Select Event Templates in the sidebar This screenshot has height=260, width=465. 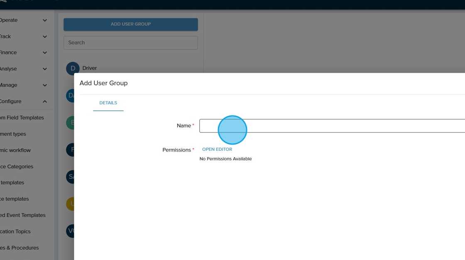(x=23, y=215)
